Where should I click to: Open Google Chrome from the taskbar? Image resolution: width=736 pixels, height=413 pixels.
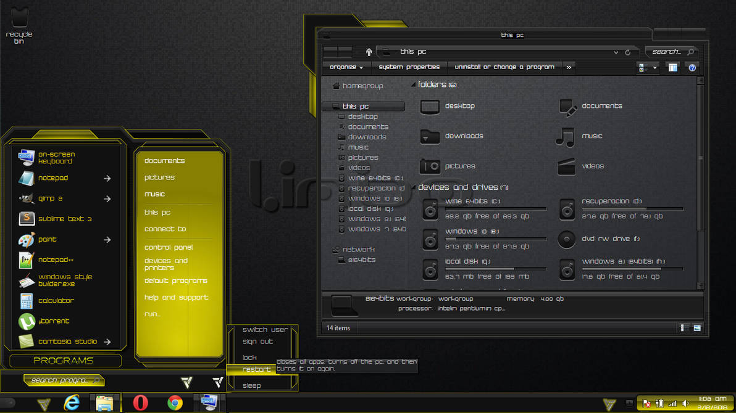[174, 404]
